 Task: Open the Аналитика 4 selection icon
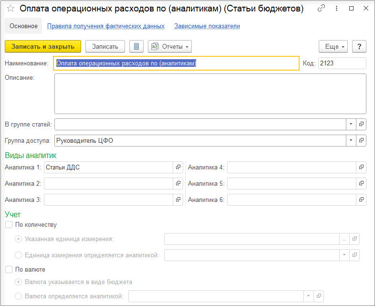(x=362, y=167)
